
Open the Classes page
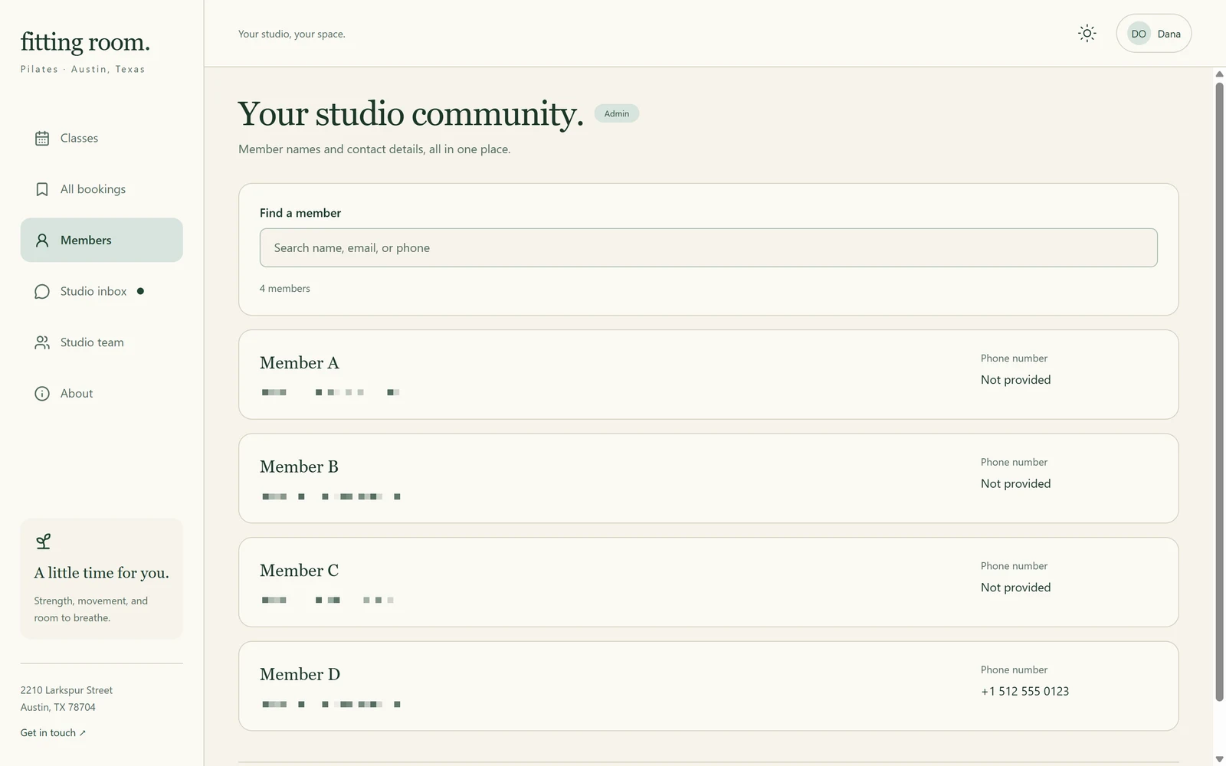102,139
